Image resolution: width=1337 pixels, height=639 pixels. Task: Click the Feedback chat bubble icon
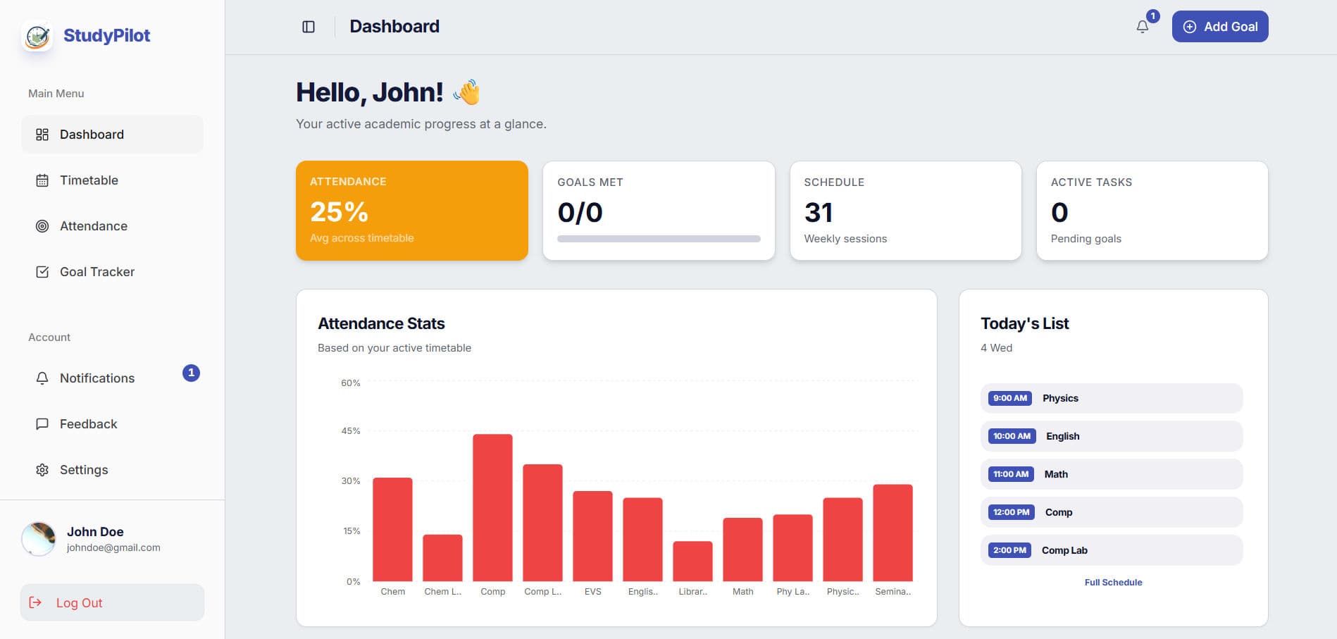[x=42, y=424]
